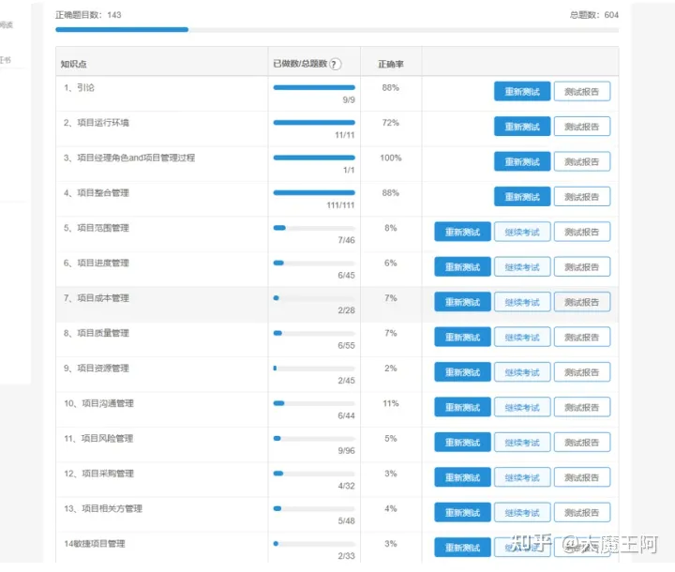View test report for 项目沟通管理
The height and width of the screenshot is (572, 675).
[581, 407]
